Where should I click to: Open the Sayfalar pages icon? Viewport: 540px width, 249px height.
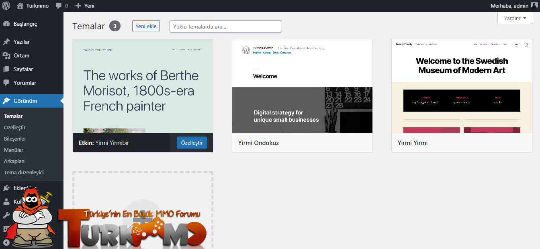point(6,69)
